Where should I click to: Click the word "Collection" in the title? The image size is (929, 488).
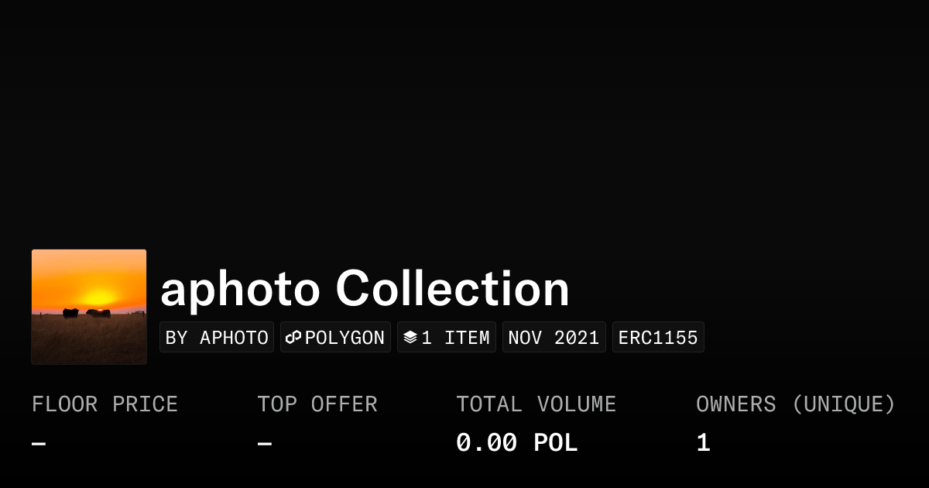click(453, 290)
